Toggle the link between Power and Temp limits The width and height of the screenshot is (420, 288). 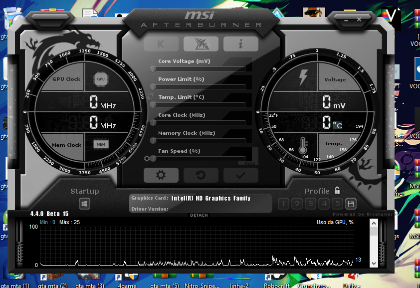coord(150,96)
